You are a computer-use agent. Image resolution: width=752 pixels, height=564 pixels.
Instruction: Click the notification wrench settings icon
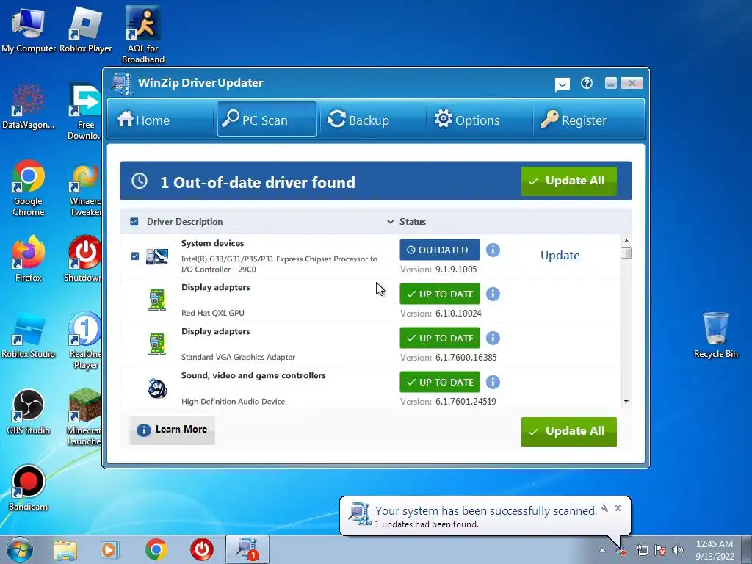[x=605, y=508]
